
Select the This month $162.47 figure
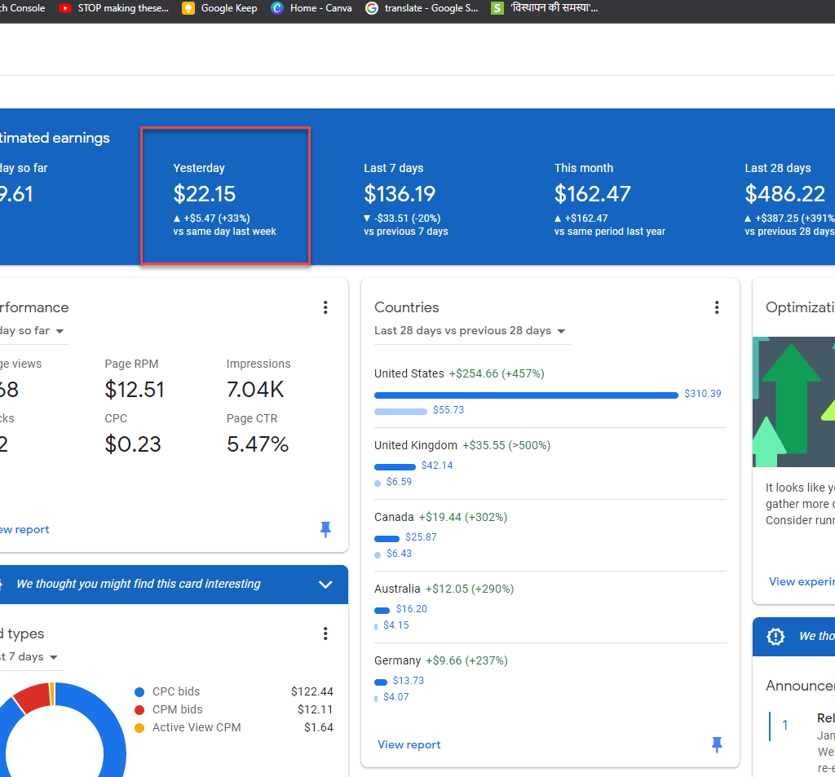pyautogui.click(x=592, y=194)
